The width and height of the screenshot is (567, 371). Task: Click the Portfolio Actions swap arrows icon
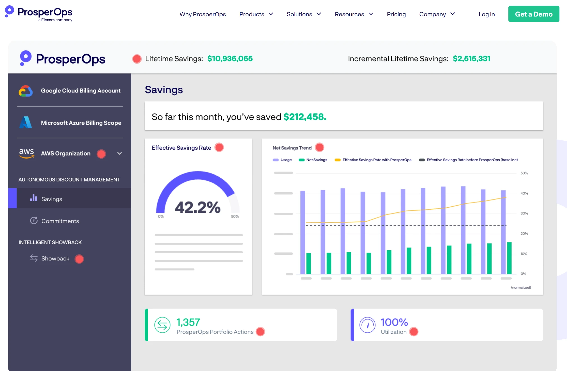(162, 325)
